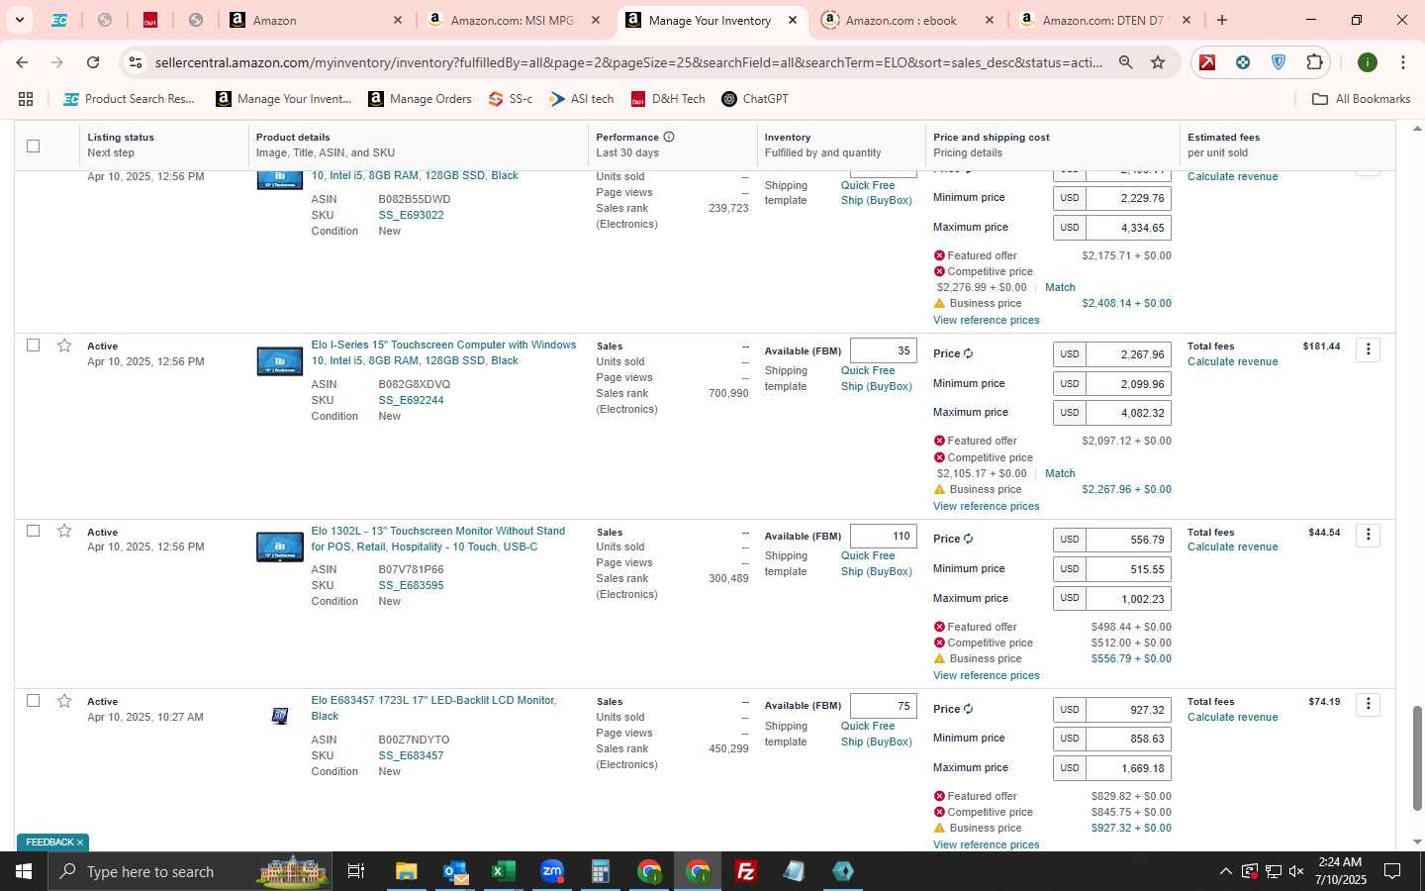Click the price refresh icon for SS_E692244 row
1425x891 pixels.
point(968,353)
